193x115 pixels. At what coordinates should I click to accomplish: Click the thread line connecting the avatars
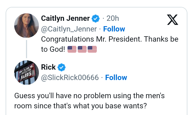(x=26, y=49)
